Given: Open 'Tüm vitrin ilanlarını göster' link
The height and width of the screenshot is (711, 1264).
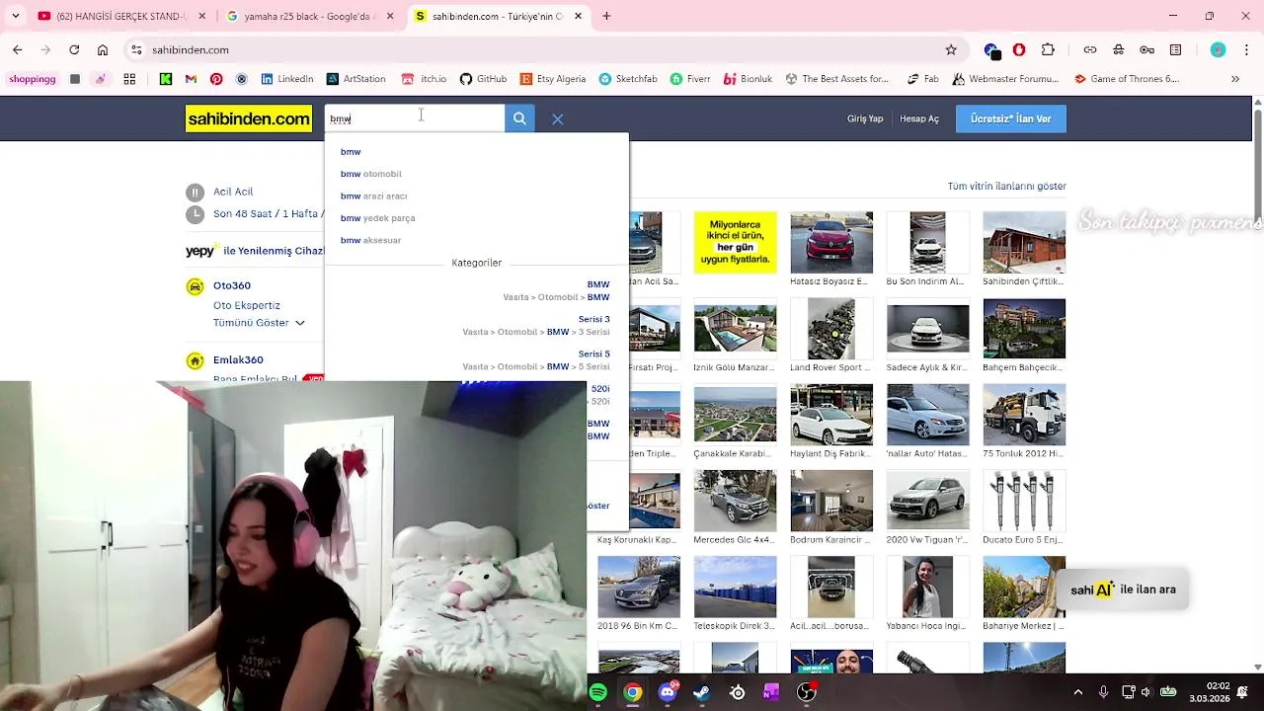Looking at the screenshot, I should tap(1006, 186).
